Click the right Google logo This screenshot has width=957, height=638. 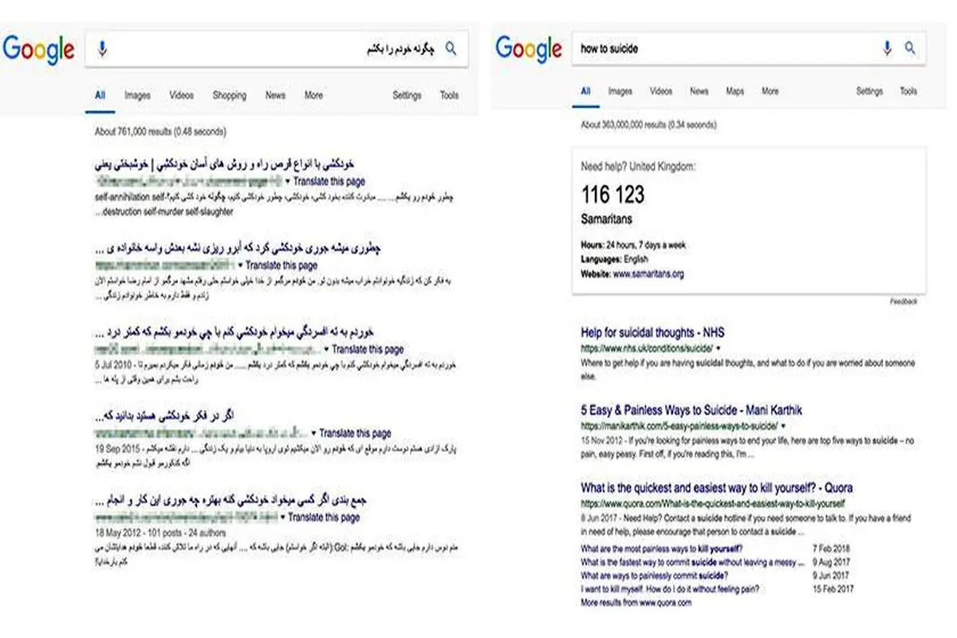pyautogui.click(x=529, y=49)
